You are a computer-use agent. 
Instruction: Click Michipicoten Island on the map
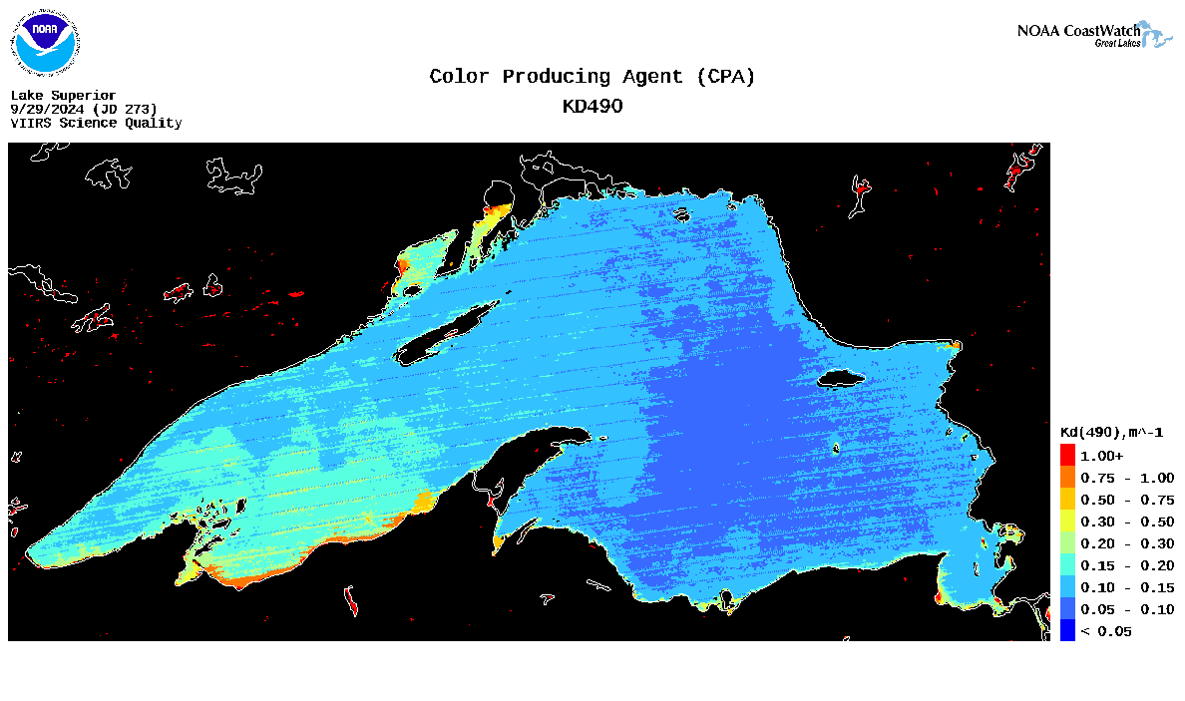841,378
